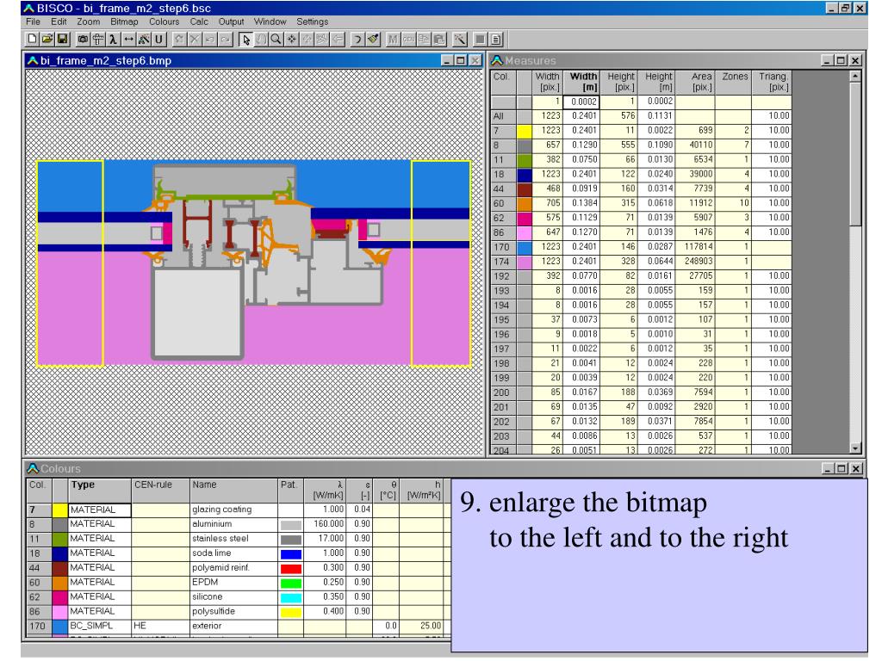This screenshot has height=661, width=882.
Task: Click the 0.0002 width input cell
Action: (x=583, y=102)
